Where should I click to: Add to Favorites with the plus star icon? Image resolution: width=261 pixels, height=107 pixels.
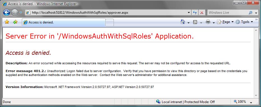click(x=15, y=22)
